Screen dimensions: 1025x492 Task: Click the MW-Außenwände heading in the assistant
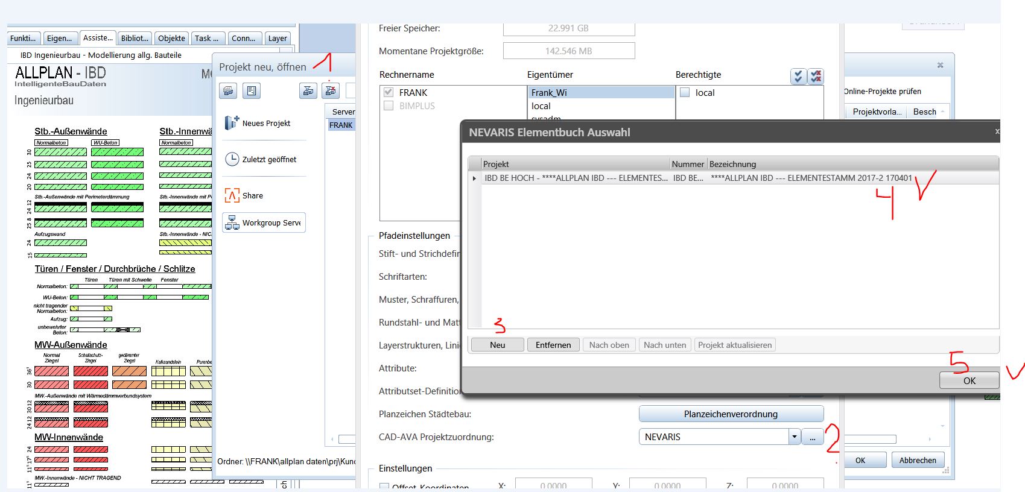coord(71,345)
